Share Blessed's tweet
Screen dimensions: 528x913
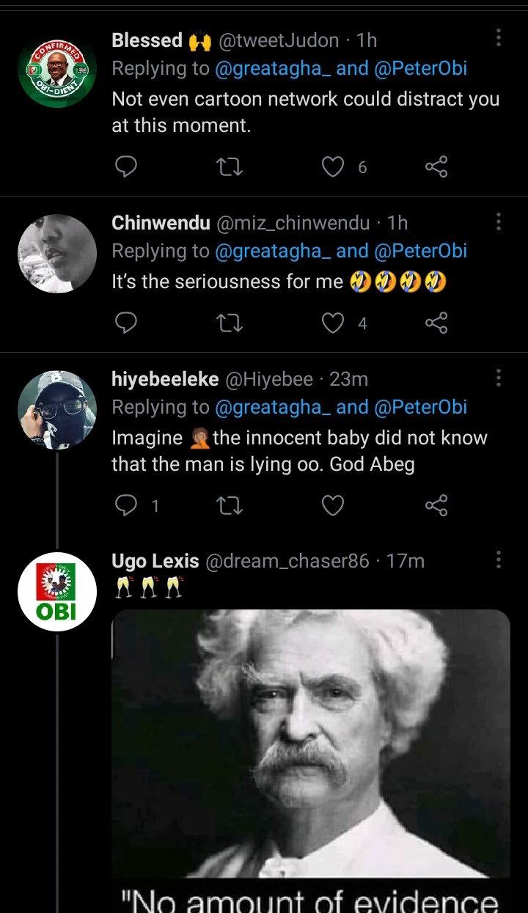(x=436, y=167)
